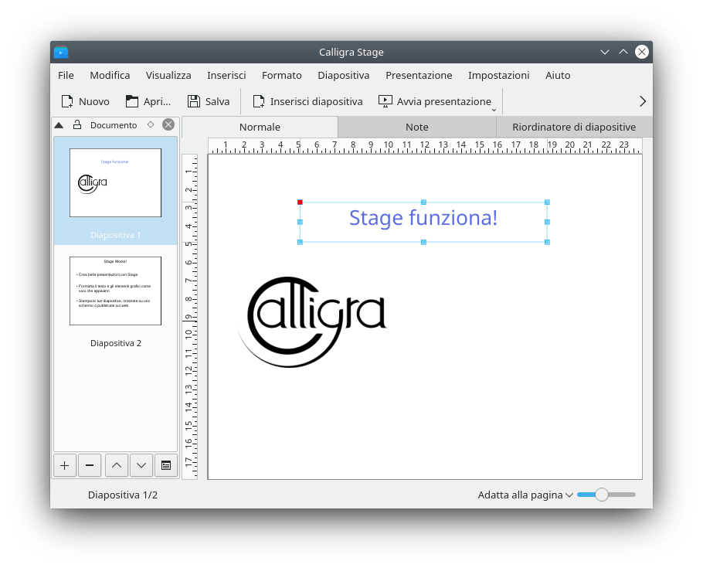Viewport: 703px width, 568px height.
Task: Expand the Avvia presentazione dropdown arrow
Action: tap(494, 110)
